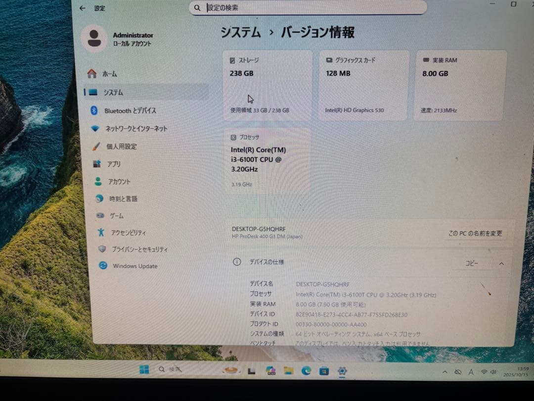Viewport: 534px width, 401px height.
Task: Click the コピー button for device specs
Action: click(x=471, y=264)
